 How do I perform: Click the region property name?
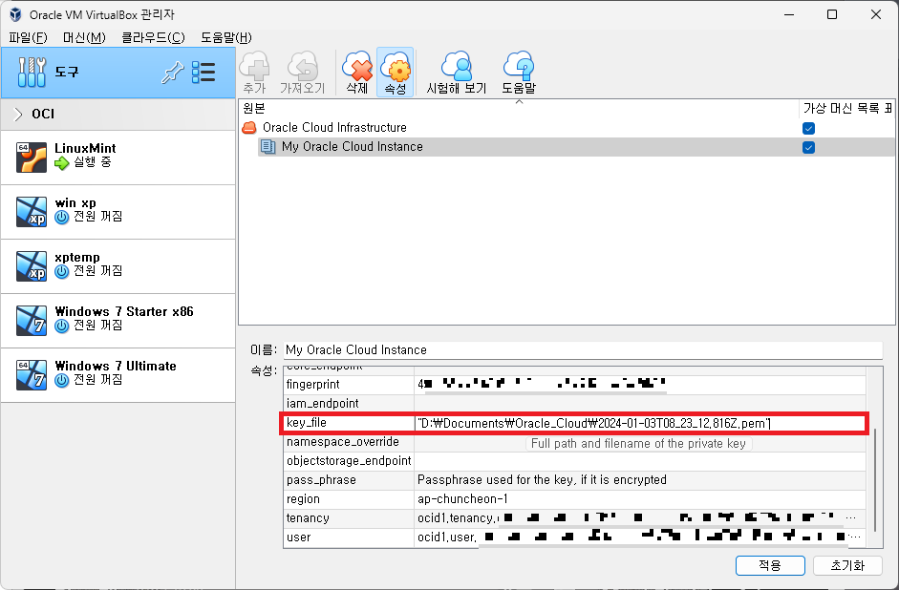click(303, 499)
